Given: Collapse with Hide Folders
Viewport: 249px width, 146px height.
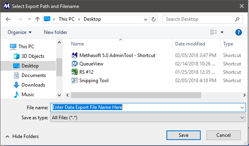Looking at the screenshot, I should pyautogui.click(x=22, y=136).
